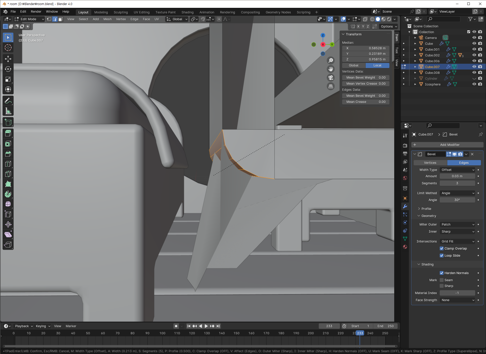Click Add Modifier button
The image size is (486, 354).
[447, 145]
